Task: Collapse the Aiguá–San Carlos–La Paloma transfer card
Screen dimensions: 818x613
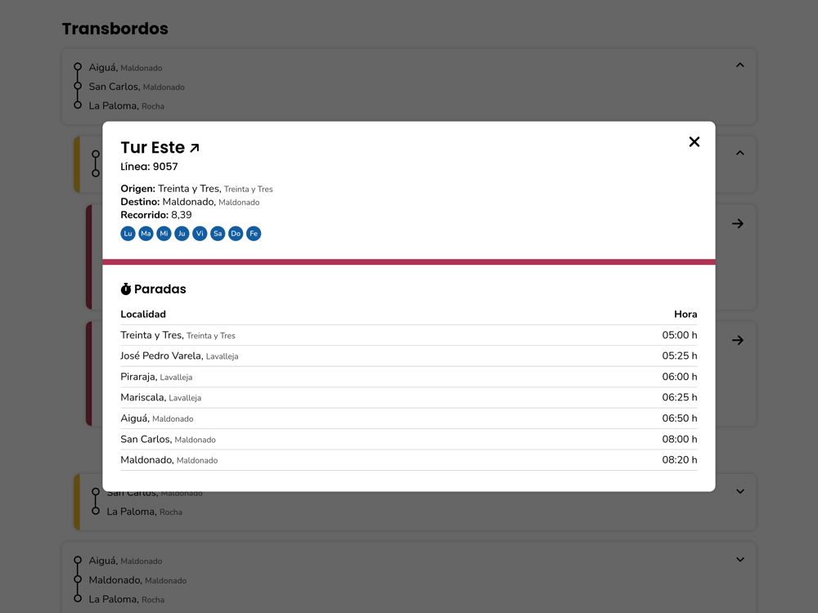Action: point(739,65)
